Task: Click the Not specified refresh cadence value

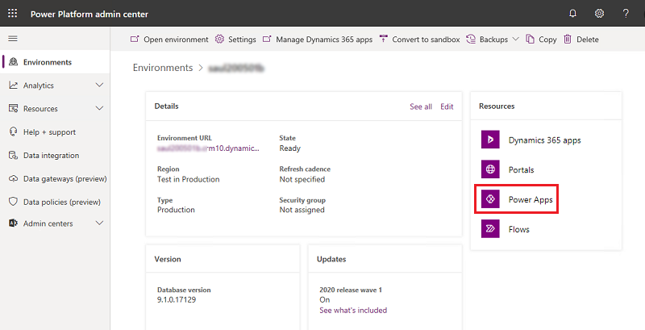Action: [302, 179]
